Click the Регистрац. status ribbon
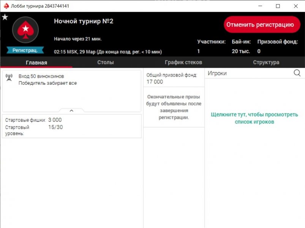Viewport: 305px width, 228px height. point(25,50)
